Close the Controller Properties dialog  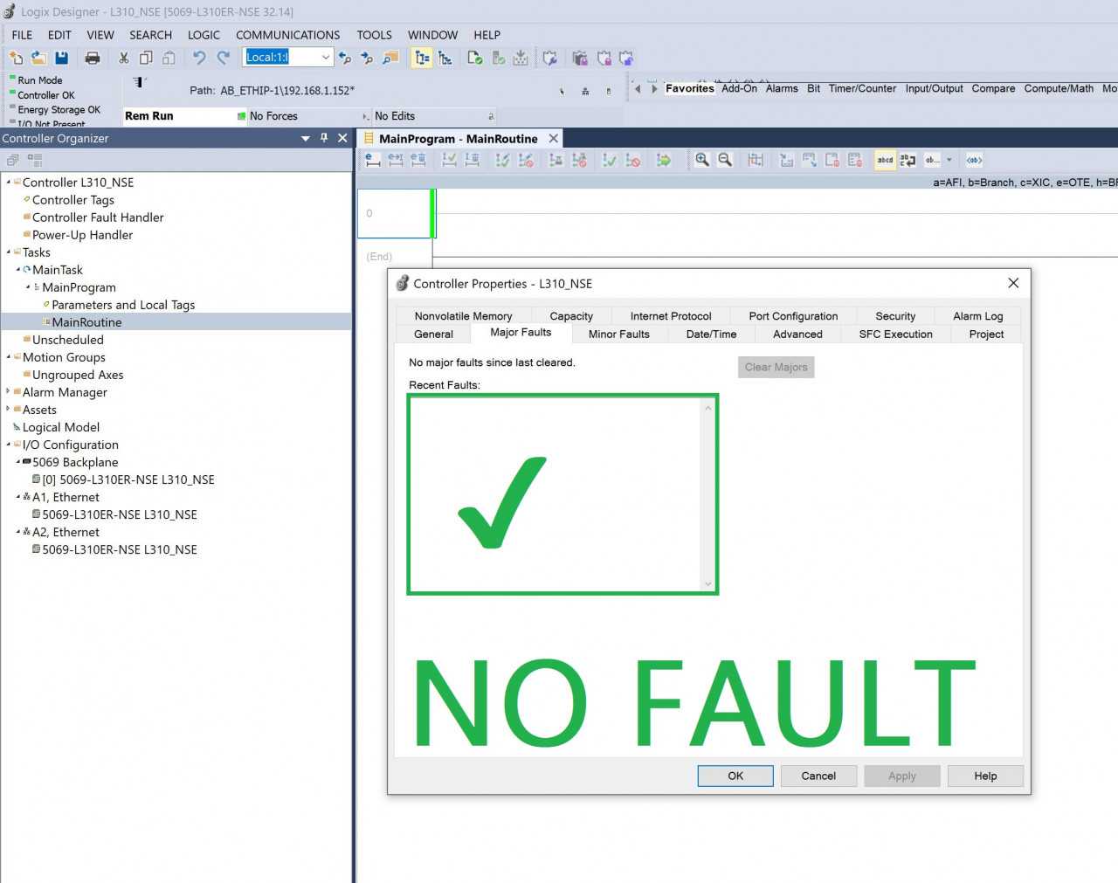[1013, 283]
